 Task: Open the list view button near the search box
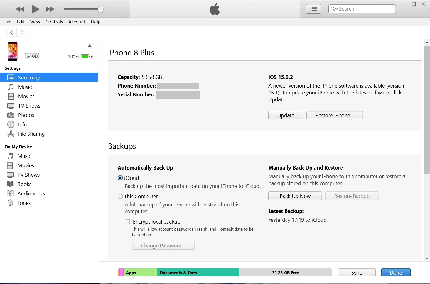[x=313, y=9]
